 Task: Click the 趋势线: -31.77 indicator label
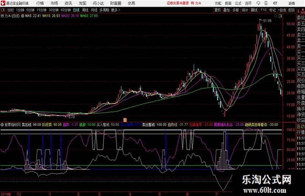(x=178, y=125)
